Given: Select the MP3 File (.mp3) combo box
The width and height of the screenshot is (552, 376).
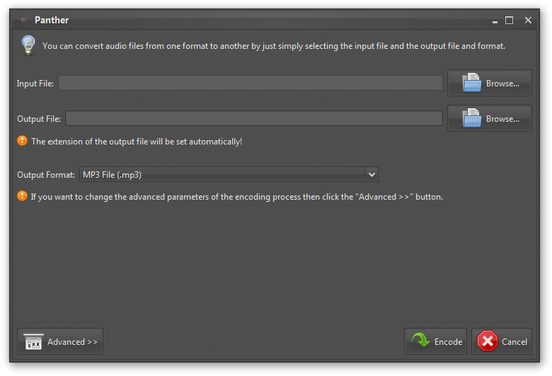Looking at the screenshot, I should pos(222,174).
